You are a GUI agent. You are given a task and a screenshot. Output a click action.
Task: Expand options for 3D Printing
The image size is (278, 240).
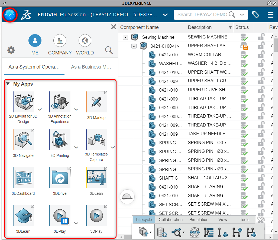(76, 147)
